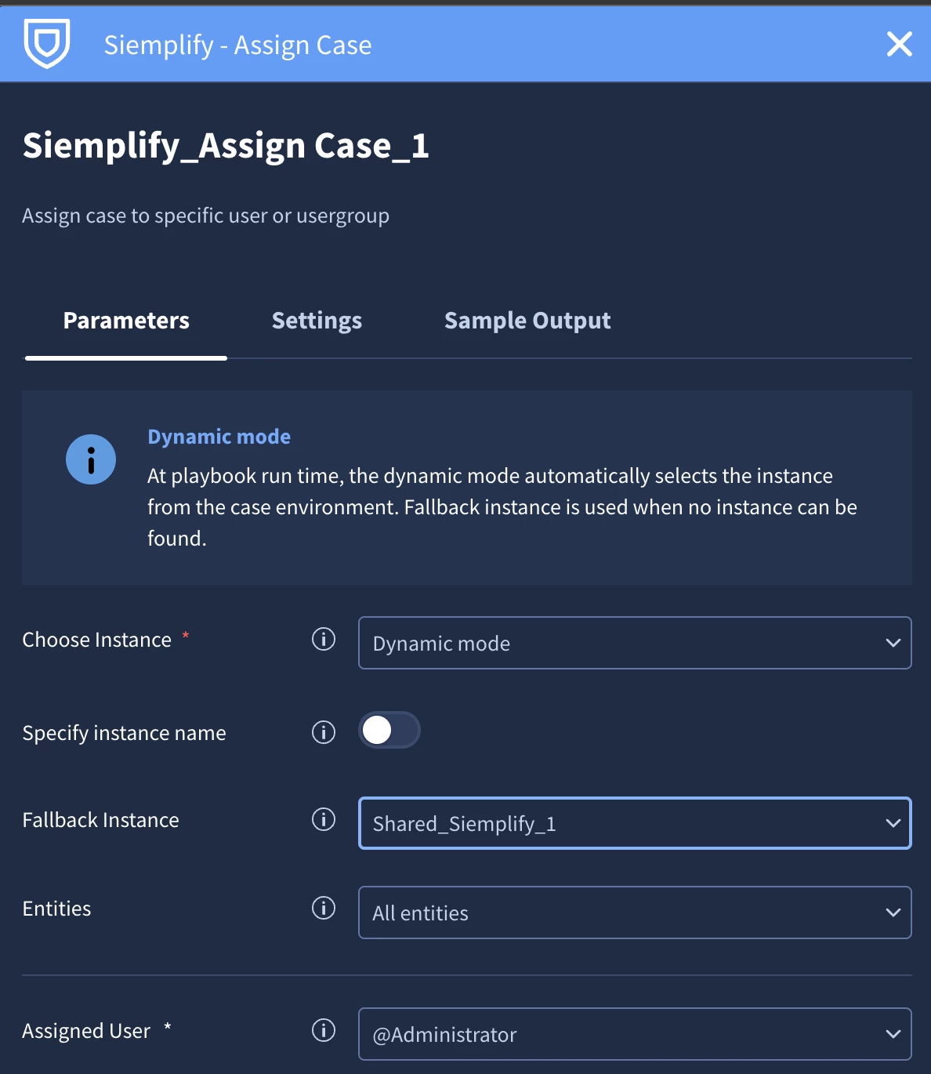
Task: Click the chevron arrow in Assigned User field
Action: point(893,1034)
